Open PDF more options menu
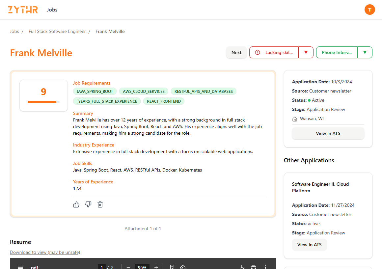The width and height of the screenshot is (382, 269). point(265,267)
